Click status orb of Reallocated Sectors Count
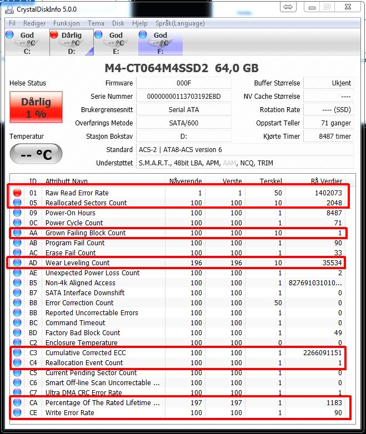The image size is (366, 434). click(17, 203)
